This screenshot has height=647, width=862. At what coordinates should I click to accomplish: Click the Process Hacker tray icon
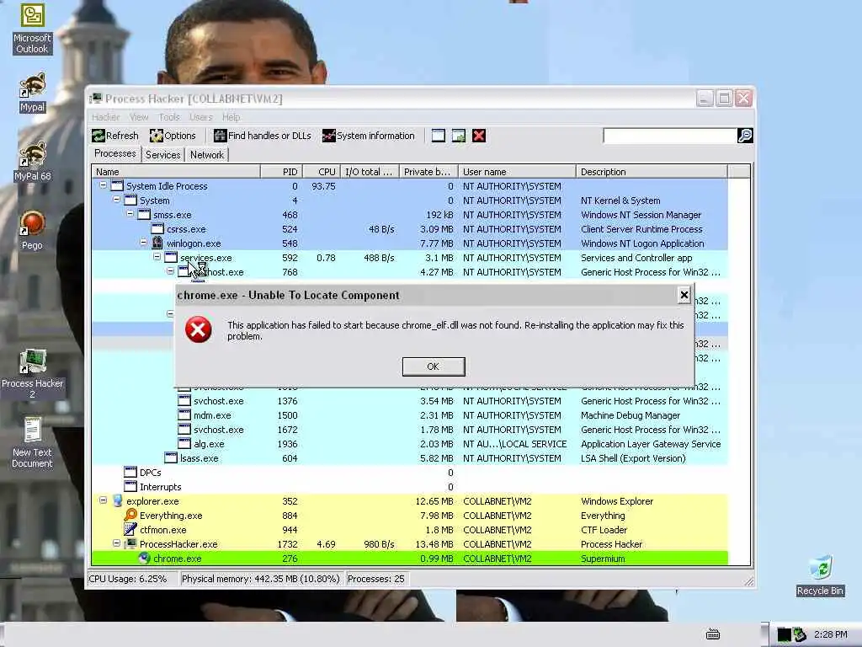click(800, 635)
